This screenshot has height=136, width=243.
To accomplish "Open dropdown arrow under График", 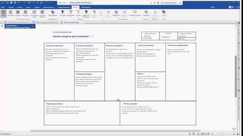I will click(x=18, y=17).
